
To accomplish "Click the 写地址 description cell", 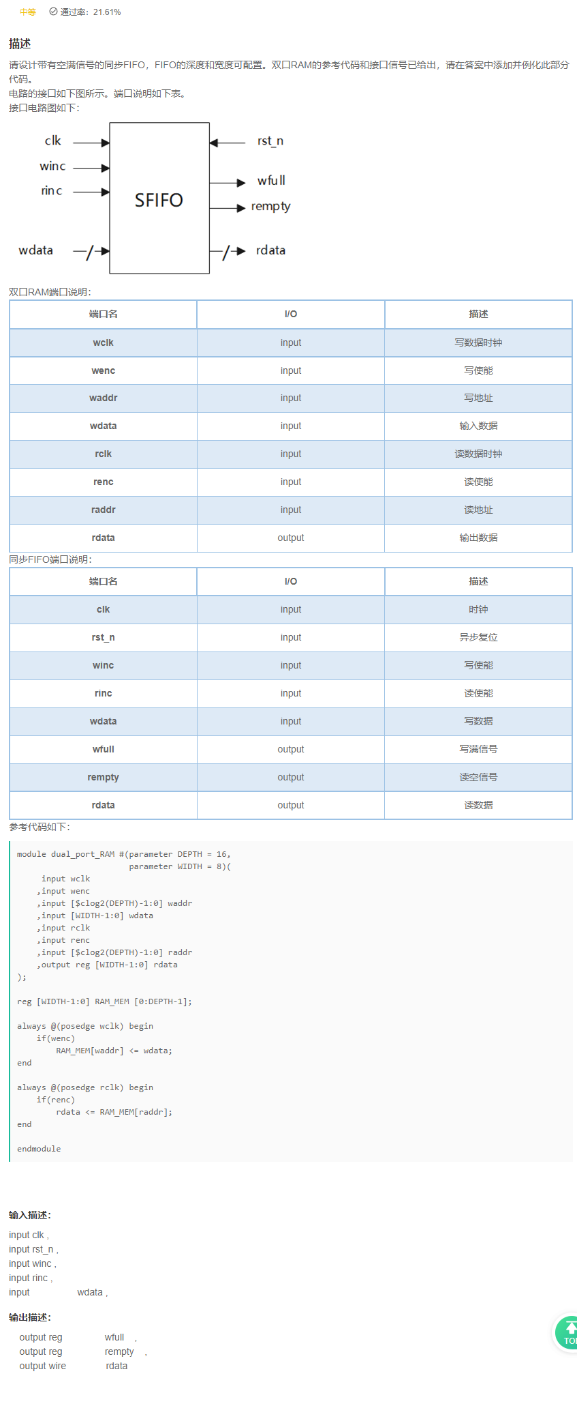I will pos(478,398).
